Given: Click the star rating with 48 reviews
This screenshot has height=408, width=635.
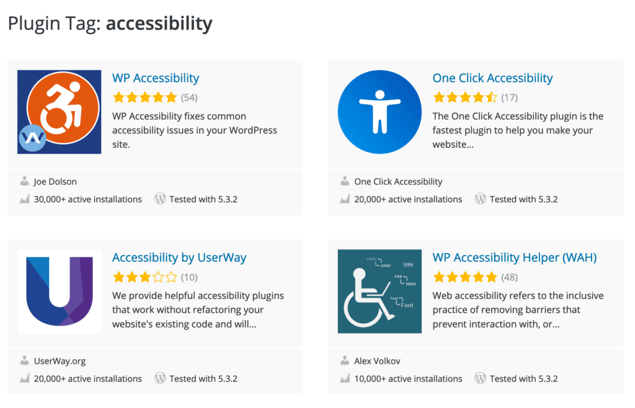Looking at the screenshot, I should 465,277.
